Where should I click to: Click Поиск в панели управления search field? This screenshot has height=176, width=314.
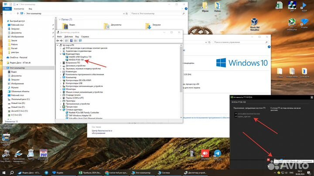tap(240, 42)
